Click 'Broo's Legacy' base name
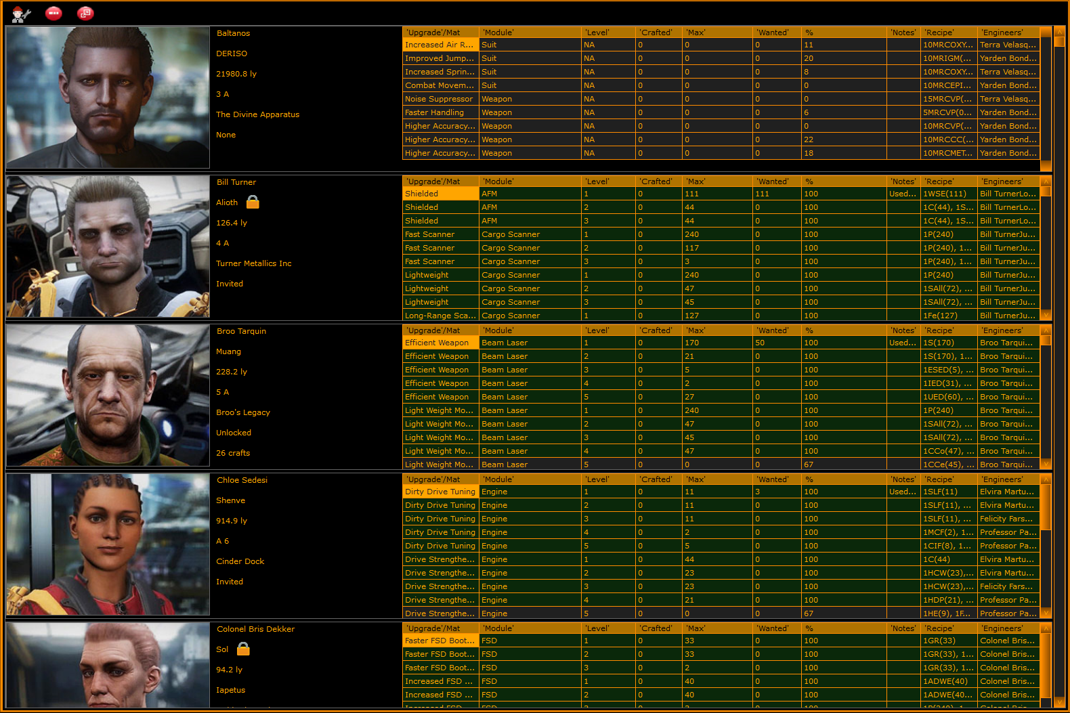The width and height of the screenshot is (1070, 713). click(x=243, y=412)
